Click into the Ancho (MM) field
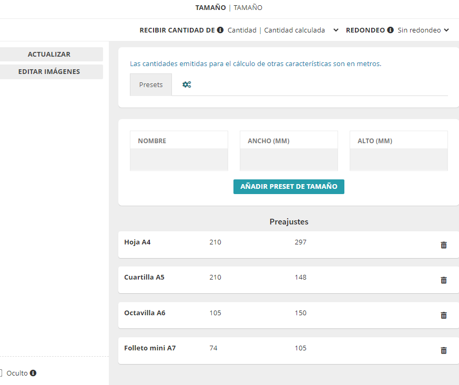459x385 pixels. pos(289,159)
